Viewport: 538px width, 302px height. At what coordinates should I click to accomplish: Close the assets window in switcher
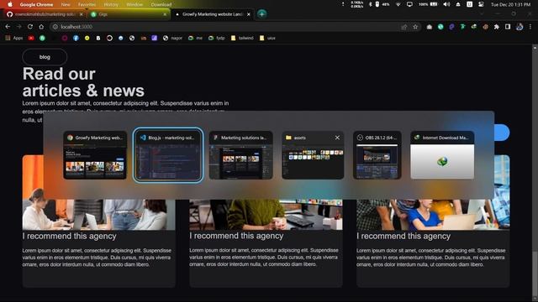click(x=337, y=138)
